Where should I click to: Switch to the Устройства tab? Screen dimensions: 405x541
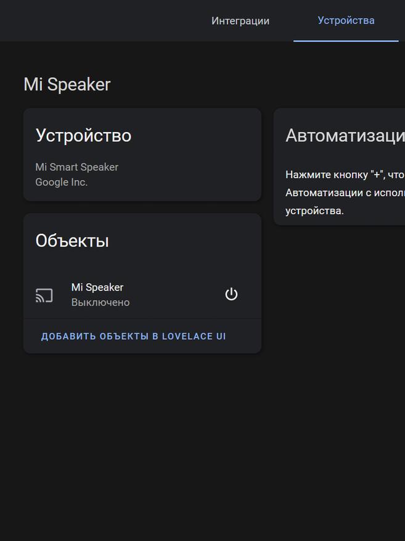(x=346, y=20)
